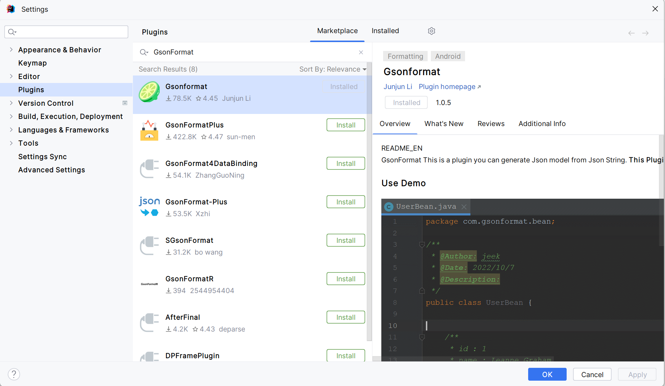Clear the GsonFormat plugin search text
Screen dimensions: 665x386
coord(361,52)
